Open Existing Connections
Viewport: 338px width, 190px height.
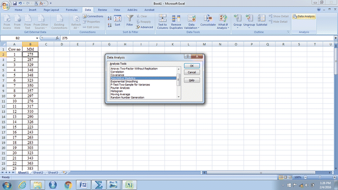(59, 22)
